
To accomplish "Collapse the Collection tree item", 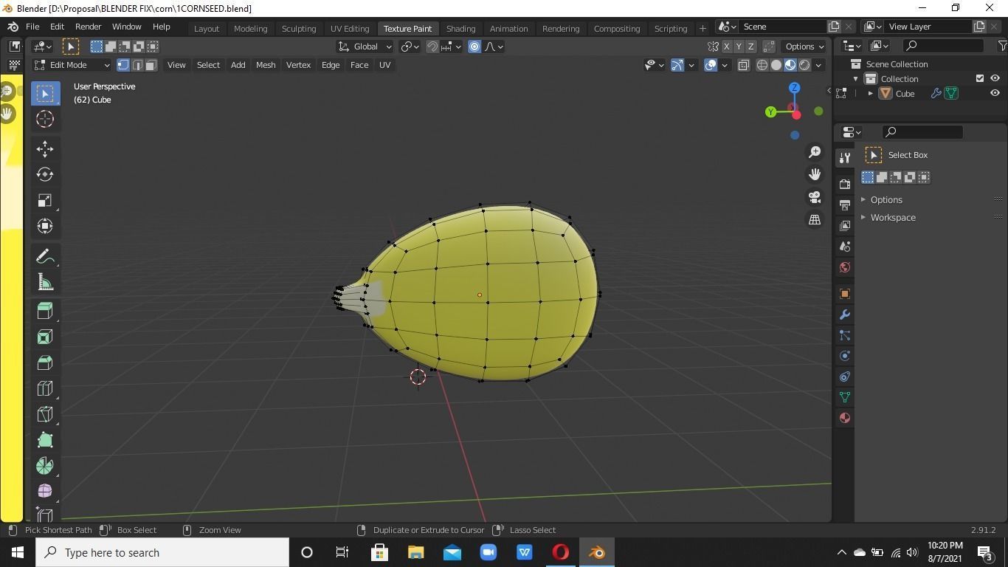I will (856, 79).
